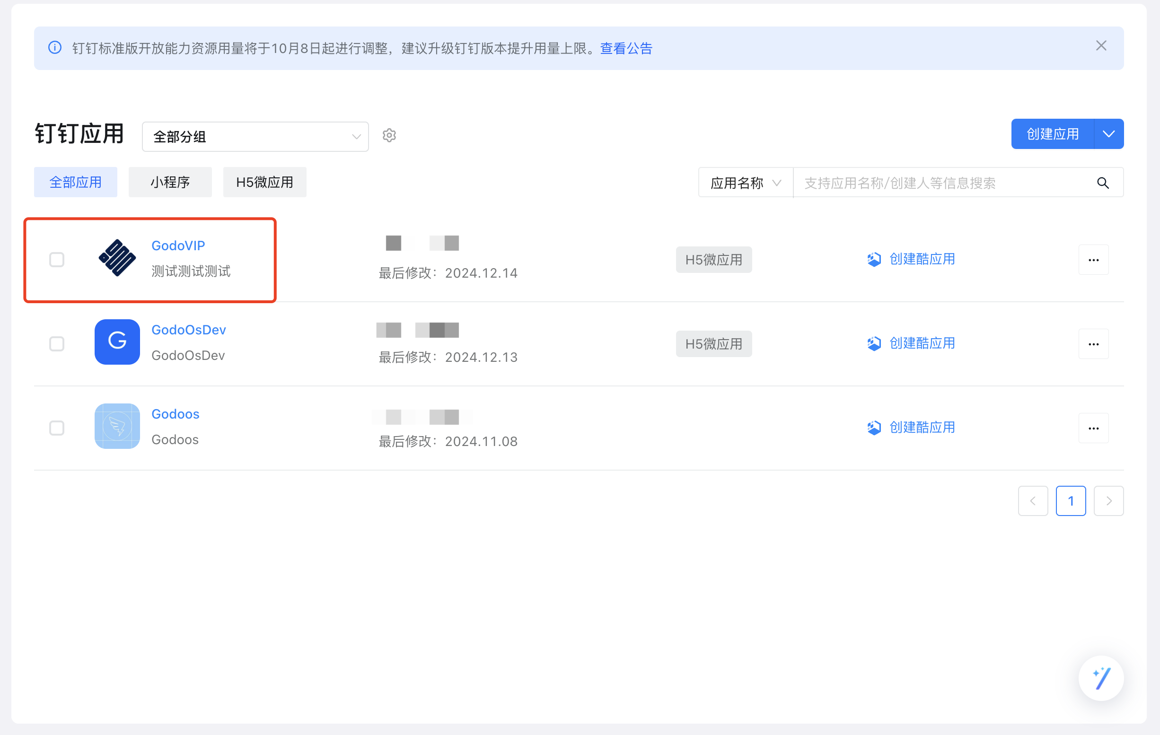Open the Godoos app name link

pyautogui.click(x=176, y=414)
